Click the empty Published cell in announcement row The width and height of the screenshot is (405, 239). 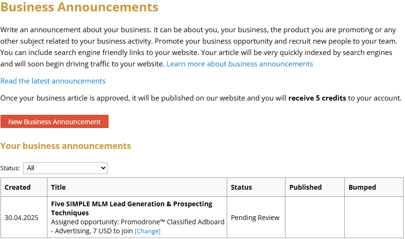pyautogui.click(x=314, y=218)
